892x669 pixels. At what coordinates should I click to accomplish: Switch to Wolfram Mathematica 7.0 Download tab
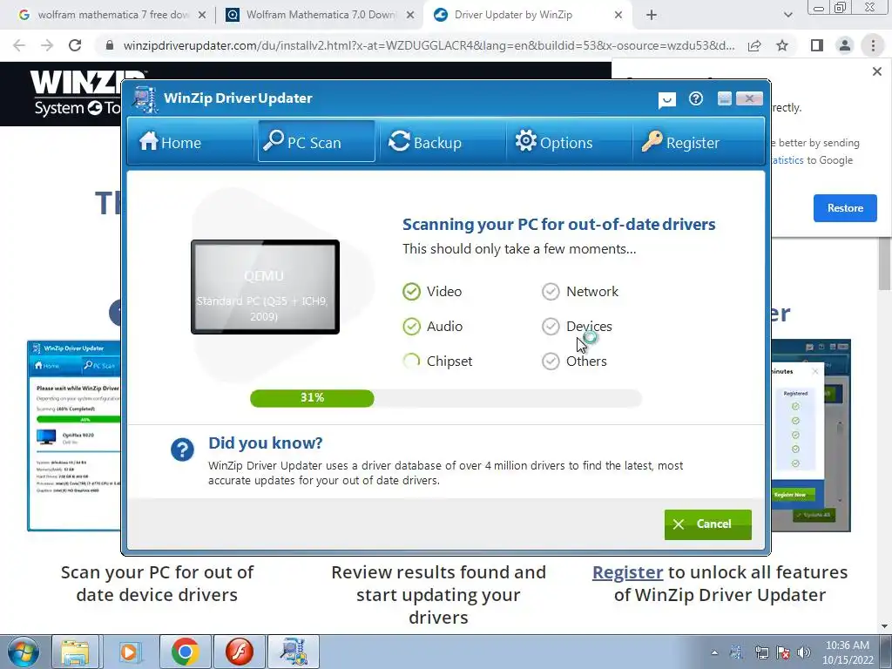[x=320, y=15]
